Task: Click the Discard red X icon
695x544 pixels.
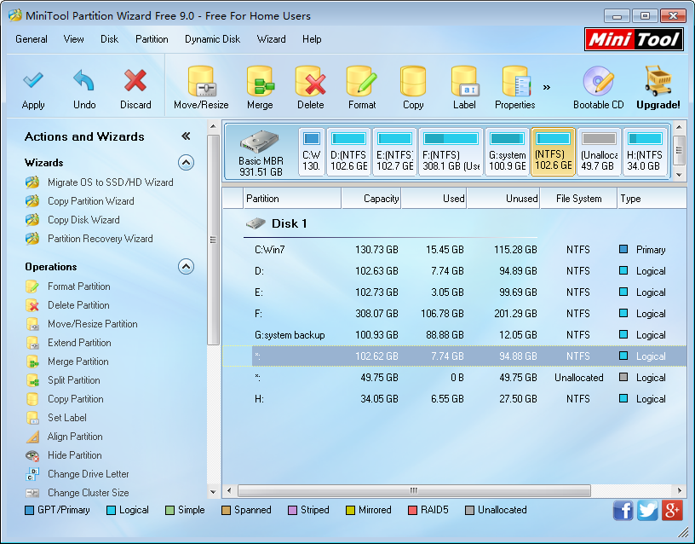Action: pos(135,80)
